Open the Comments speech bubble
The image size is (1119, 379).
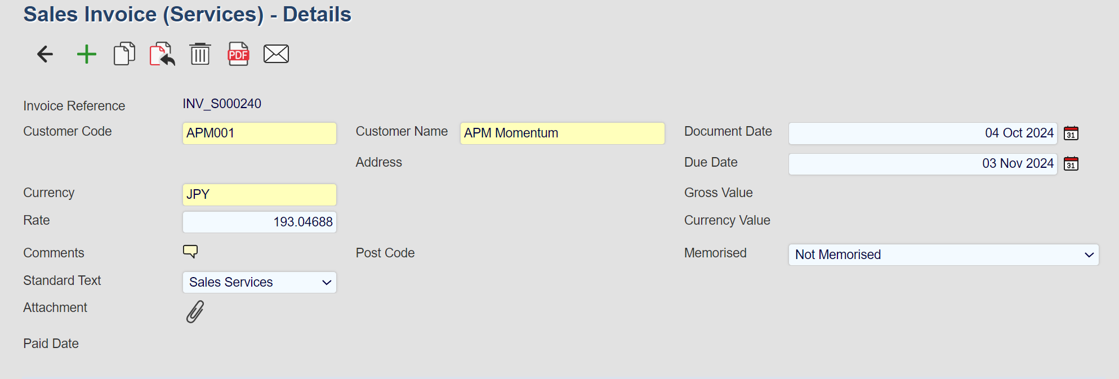(x=190, y=251)
